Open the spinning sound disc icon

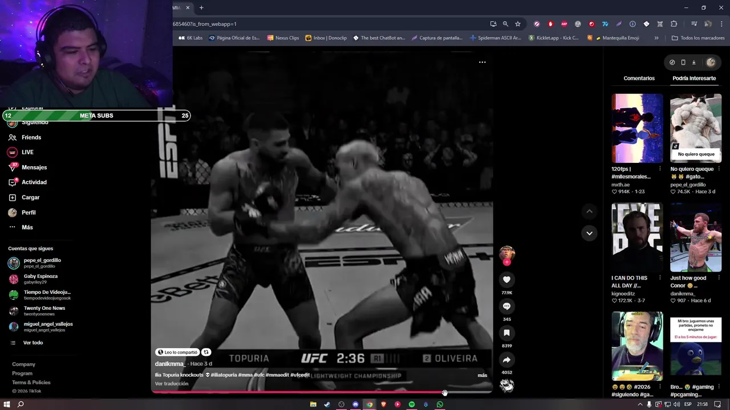506,386
